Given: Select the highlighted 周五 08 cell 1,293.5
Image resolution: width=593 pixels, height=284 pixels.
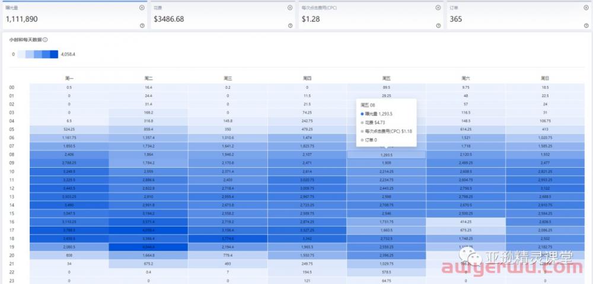Looking at the screenshot, I should pyautogui.click(x=386, y=155).
